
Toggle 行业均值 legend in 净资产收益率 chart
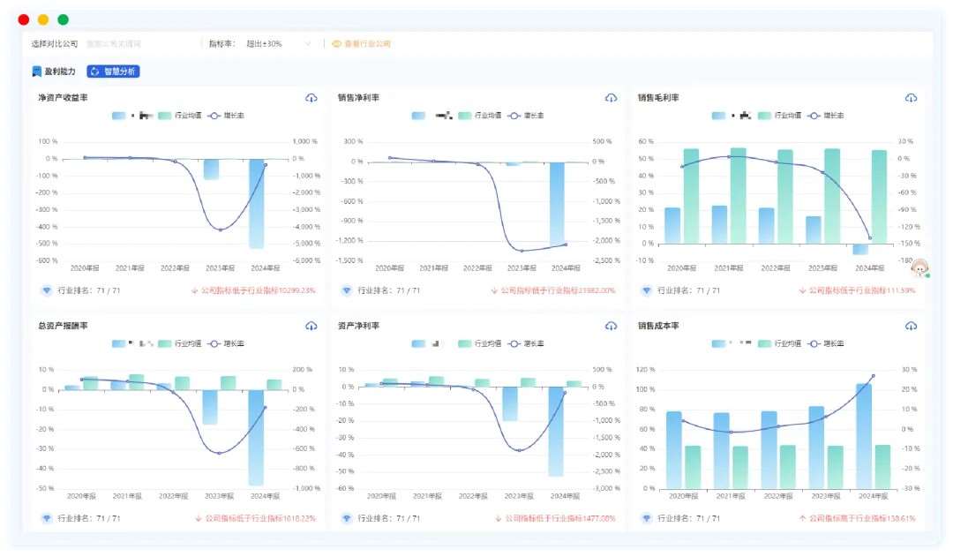pos(180,116)
